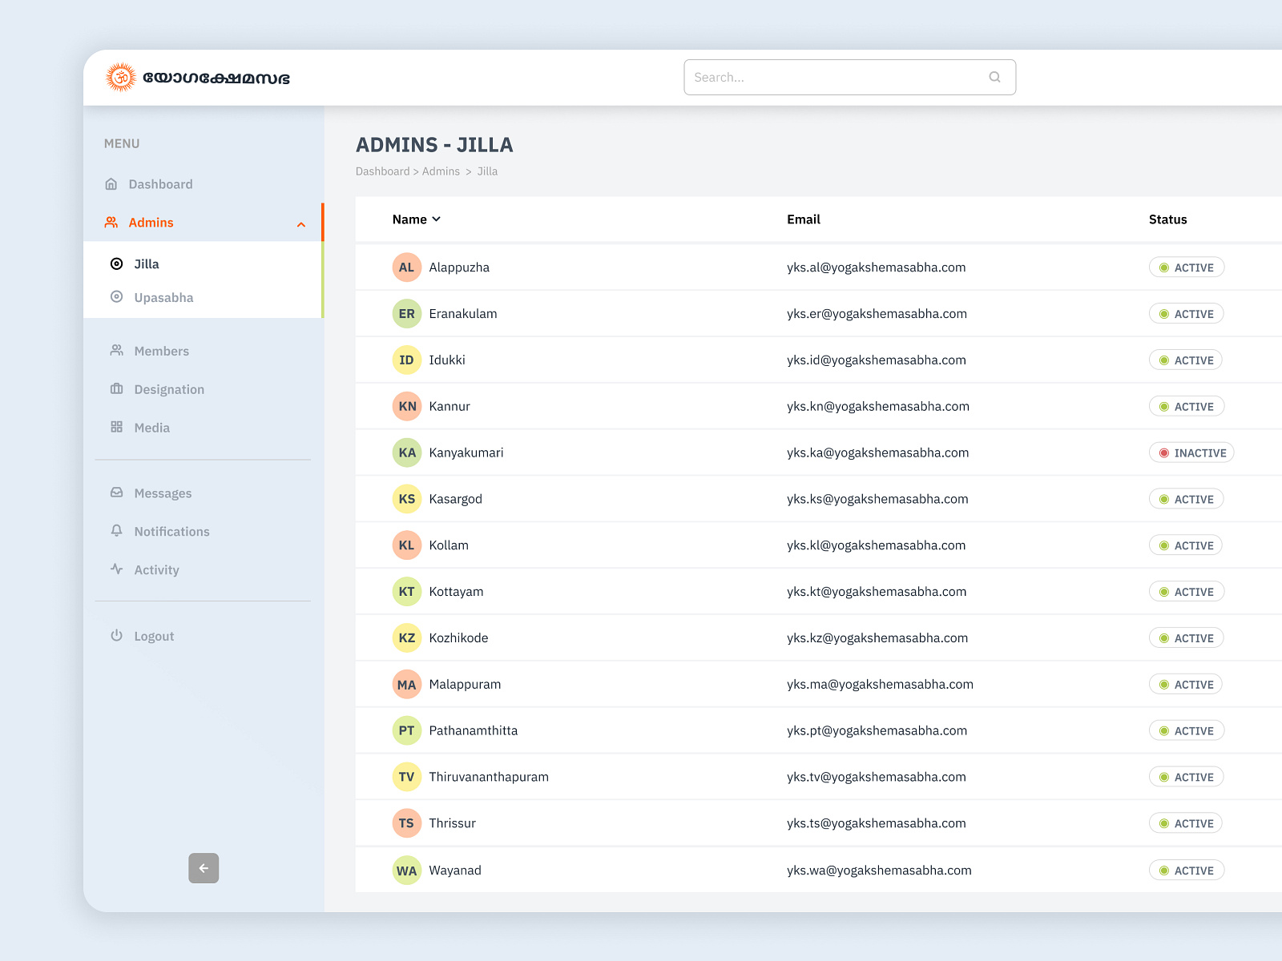Click the Designation briefcase icon
The image size is (1282, 961).
(117, 389)
